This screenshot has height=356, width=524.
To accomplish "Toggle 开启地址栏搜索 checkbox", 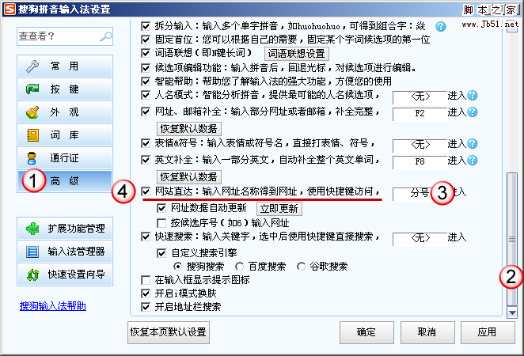I will pos(146,307).
